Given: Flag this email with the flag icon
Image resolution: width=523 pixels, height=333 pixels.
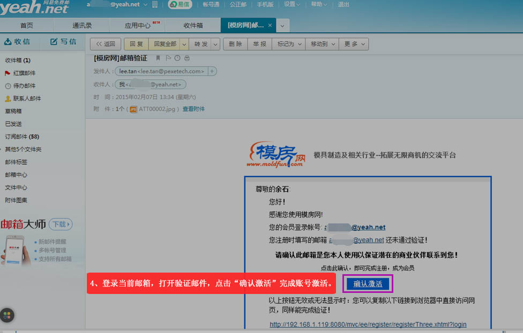Looking at the screenshot, I should click(x=168, y=58).
